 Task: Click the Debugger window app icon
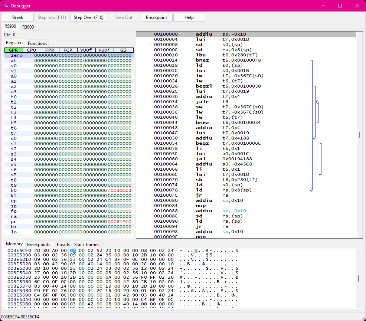(6, 6)
